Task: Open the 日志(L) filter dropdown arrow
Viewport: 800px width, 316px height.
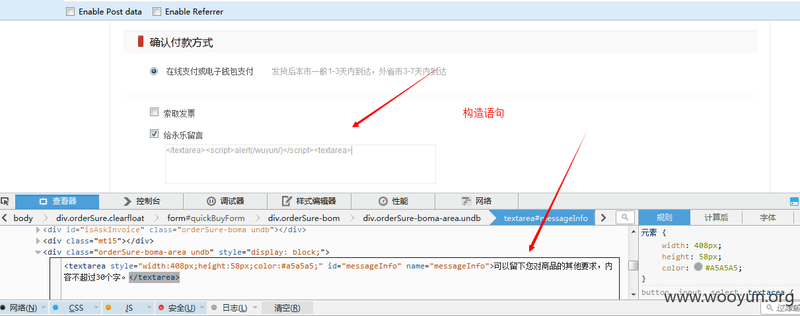Action: pyautogui.click(x=255, y=308)
